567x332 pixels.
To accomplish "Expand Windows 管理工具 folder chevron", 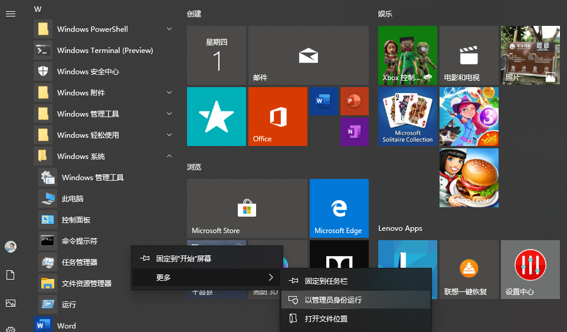I will pyautogui.click(x=169, y=114).
